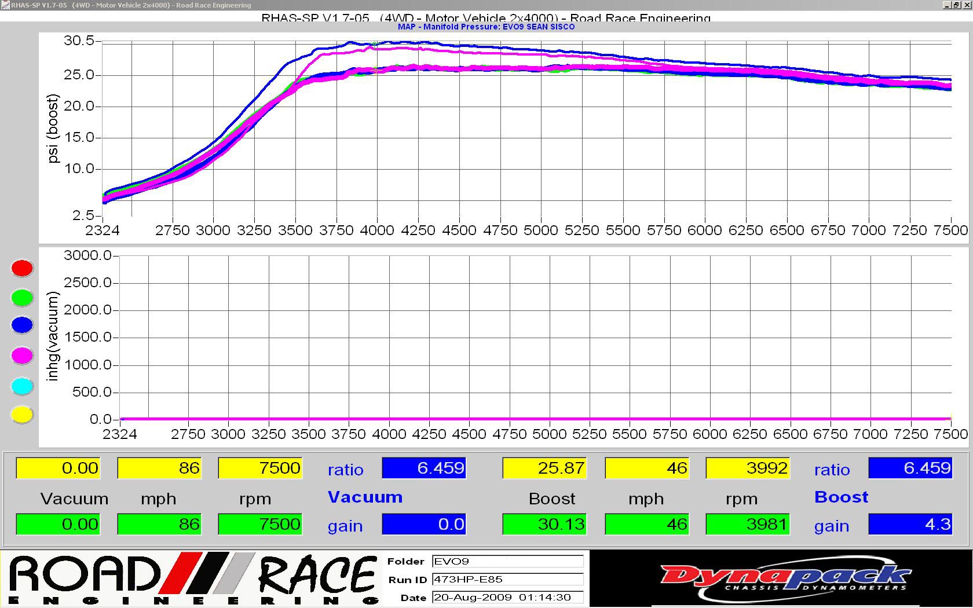Click the yellow Boost mph value 46
The image size is (973, 608).
coord(646,468)
